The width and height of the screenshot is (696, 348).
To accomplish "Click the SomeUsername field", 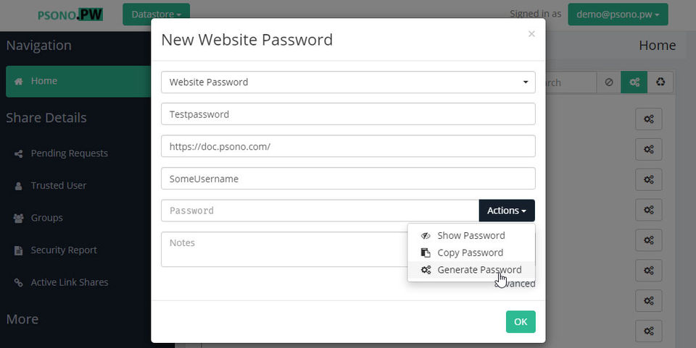I will tap(348, 178).
